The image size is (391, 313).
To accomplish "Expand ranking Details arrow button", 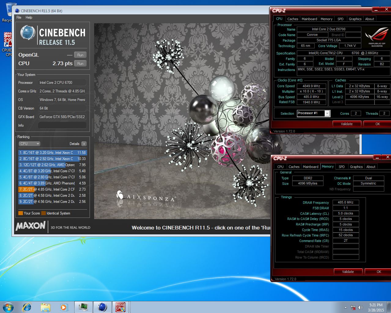I will [x=84, y=144].
